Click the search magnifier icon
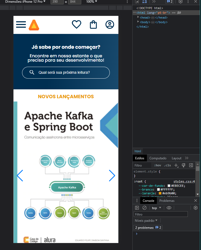Screen dimensions: 201x250 [32, 72]
